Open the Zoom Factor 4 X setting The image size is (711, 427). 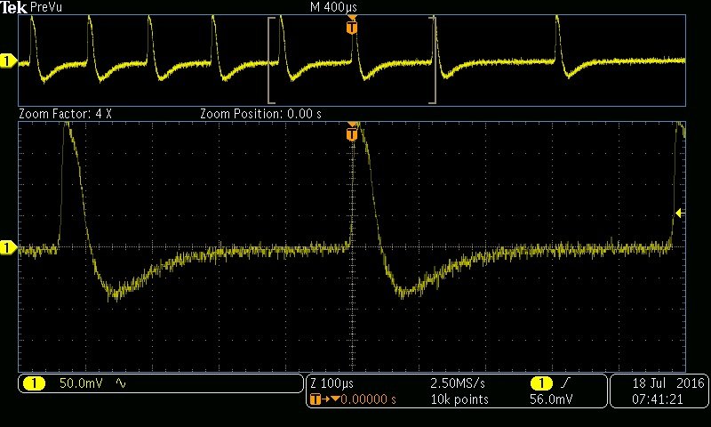[65, 115]
